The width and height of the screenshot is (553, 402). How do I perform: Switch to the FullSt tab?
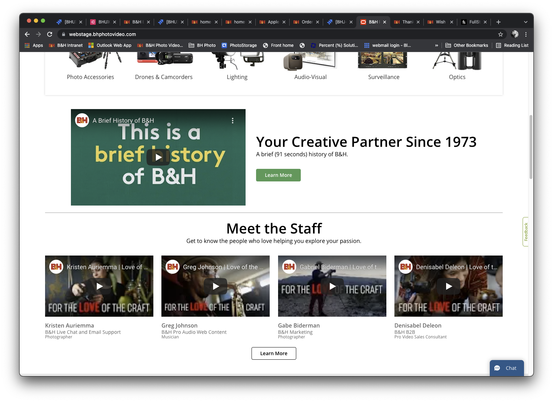(474, 22)
